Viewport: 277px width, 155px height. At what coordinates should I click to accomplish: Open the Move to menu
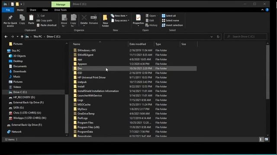[64, 21]
